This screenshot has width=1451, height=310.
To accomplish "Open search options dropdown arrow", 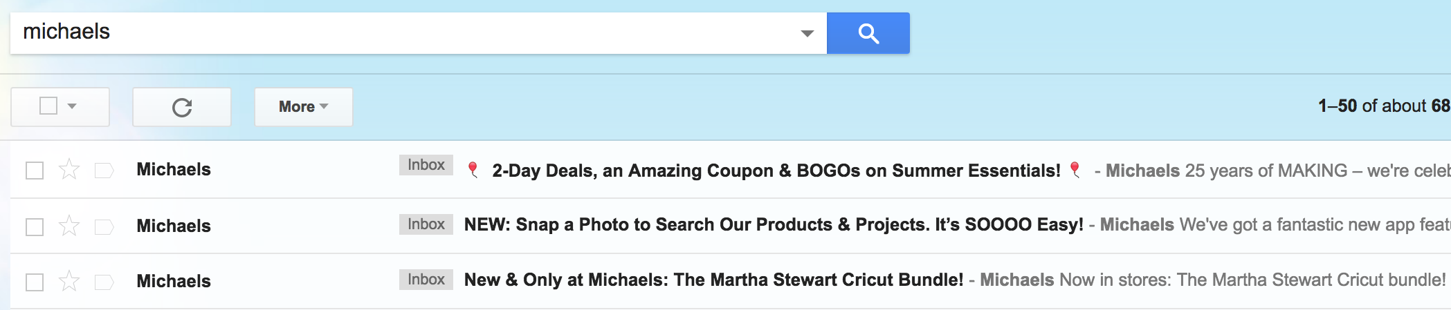I will pyautogui.click(x=807, y=33).
